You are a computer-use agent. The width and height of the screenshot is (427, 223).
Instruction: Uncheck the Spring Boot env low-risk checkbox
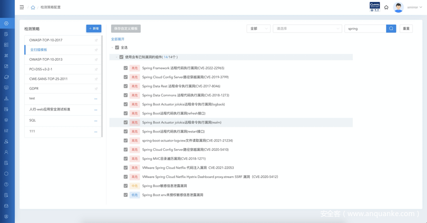126,195
